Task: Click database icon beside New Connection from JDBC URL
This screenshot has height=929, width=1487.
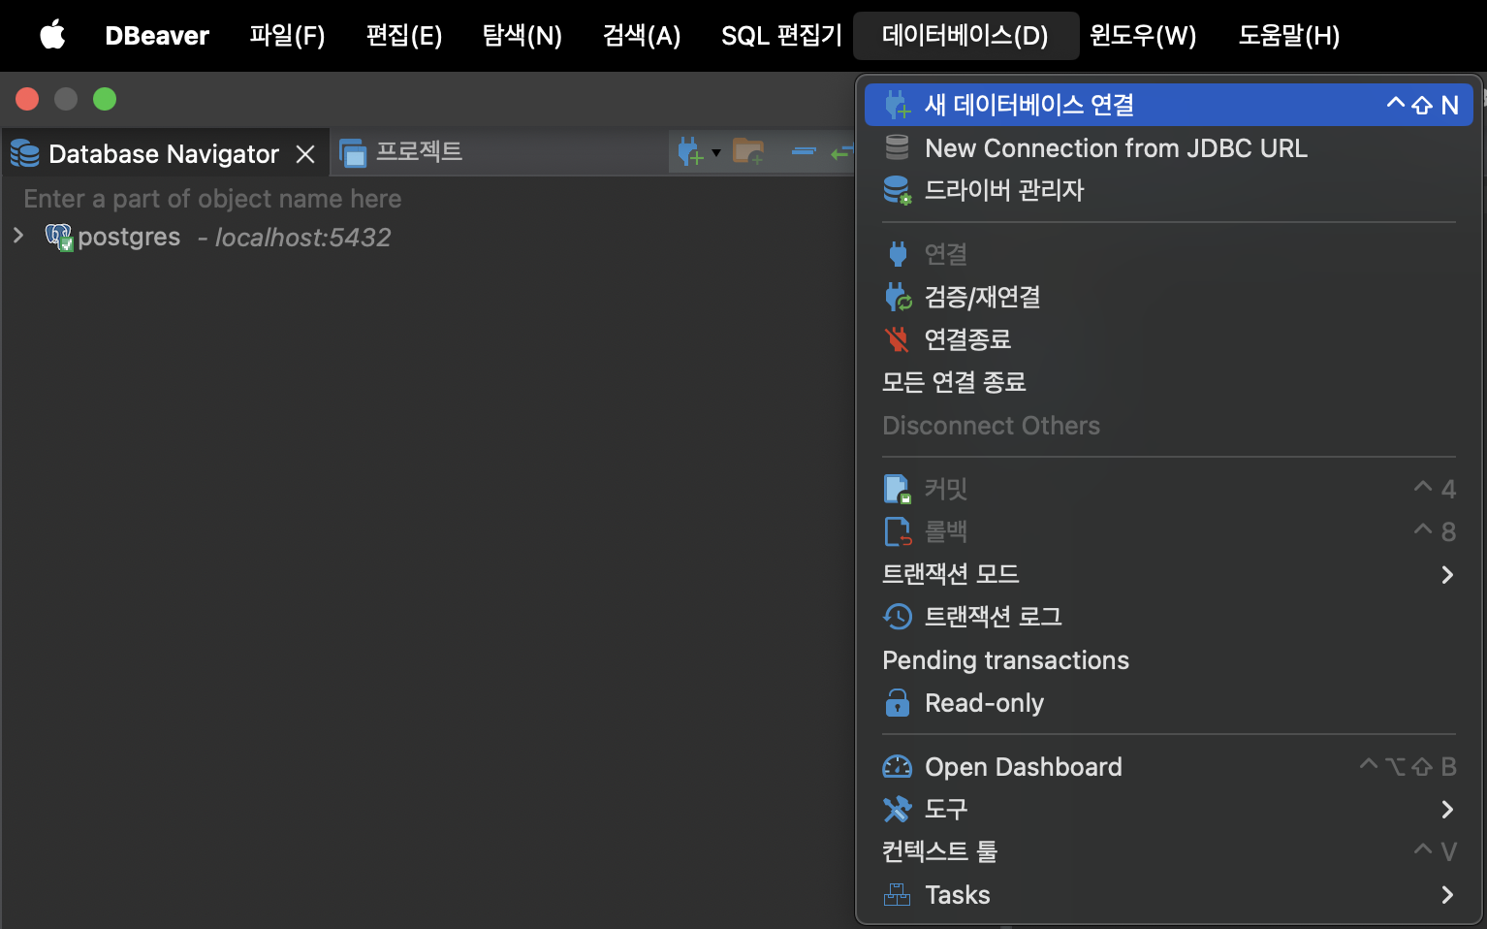Action: tap(898, 147)
